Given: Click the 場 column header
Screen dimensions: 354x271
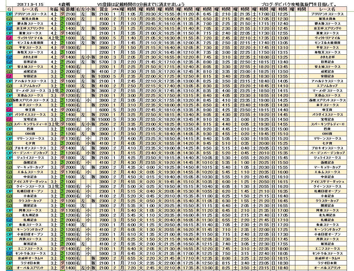Looking at the screenshot, I should (62, 9).
